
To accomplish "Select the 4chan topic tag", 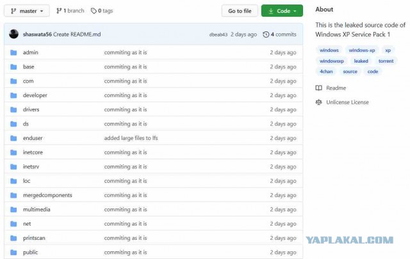I will tap(326, 72).
